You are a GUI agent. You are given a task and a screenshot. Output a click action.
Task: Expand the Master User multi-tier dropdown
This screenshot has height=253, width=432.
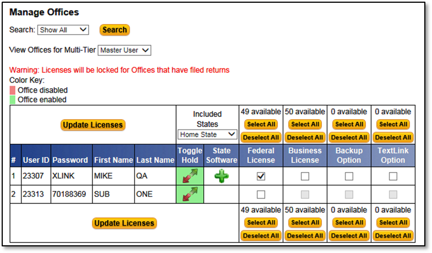pos(124,50)
